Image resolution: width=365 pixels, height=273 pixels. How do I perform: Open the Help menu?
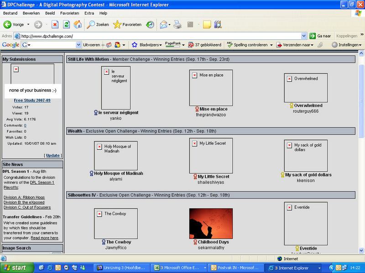[103, 13]
